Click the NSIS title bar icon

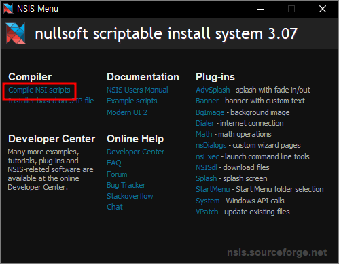(8, 9)
